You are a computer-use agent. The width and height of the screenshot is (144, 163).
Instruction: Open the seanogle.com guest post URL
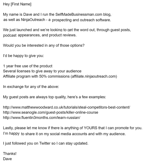pos(51,112)
